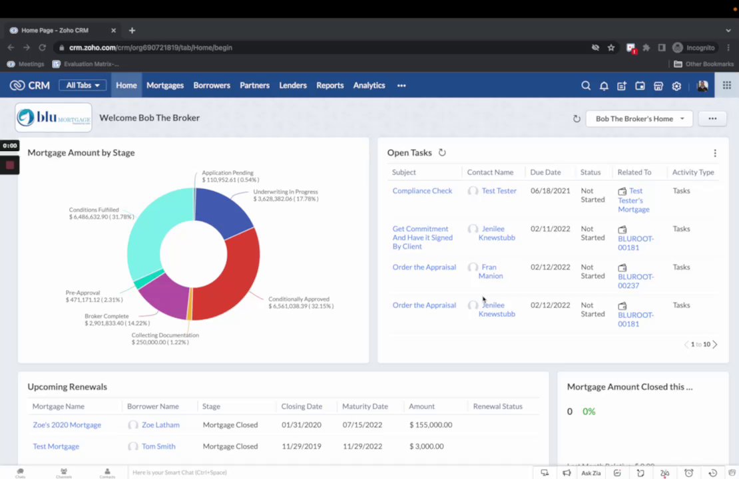This screenshot has width=739, height=479.
Task: Open the Other Bookmarks folder
Action: [704, 64]
